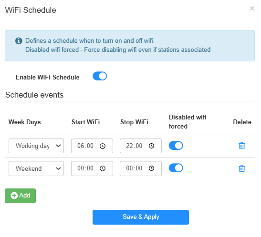Click the Save & Apply button
This screenshot has width=261, height=237.
click(x=141, y=217)
